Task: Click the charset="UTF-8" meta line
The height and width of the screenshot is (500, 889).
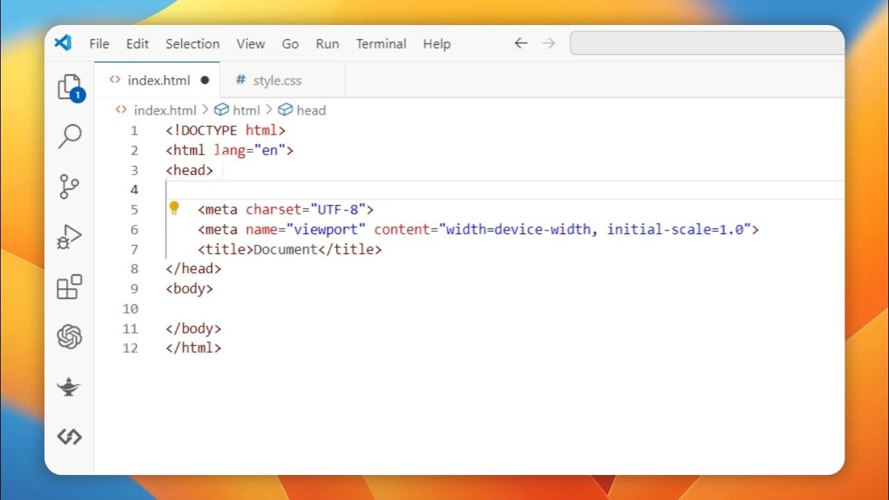Action: tap(286, 209)
